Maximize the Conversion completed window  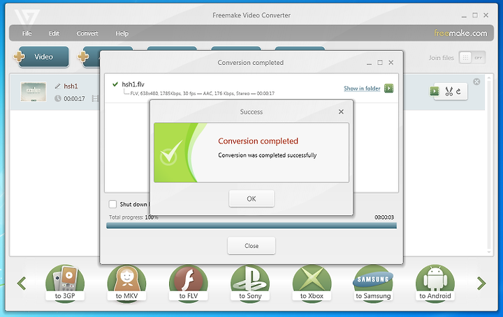[380, 63]
